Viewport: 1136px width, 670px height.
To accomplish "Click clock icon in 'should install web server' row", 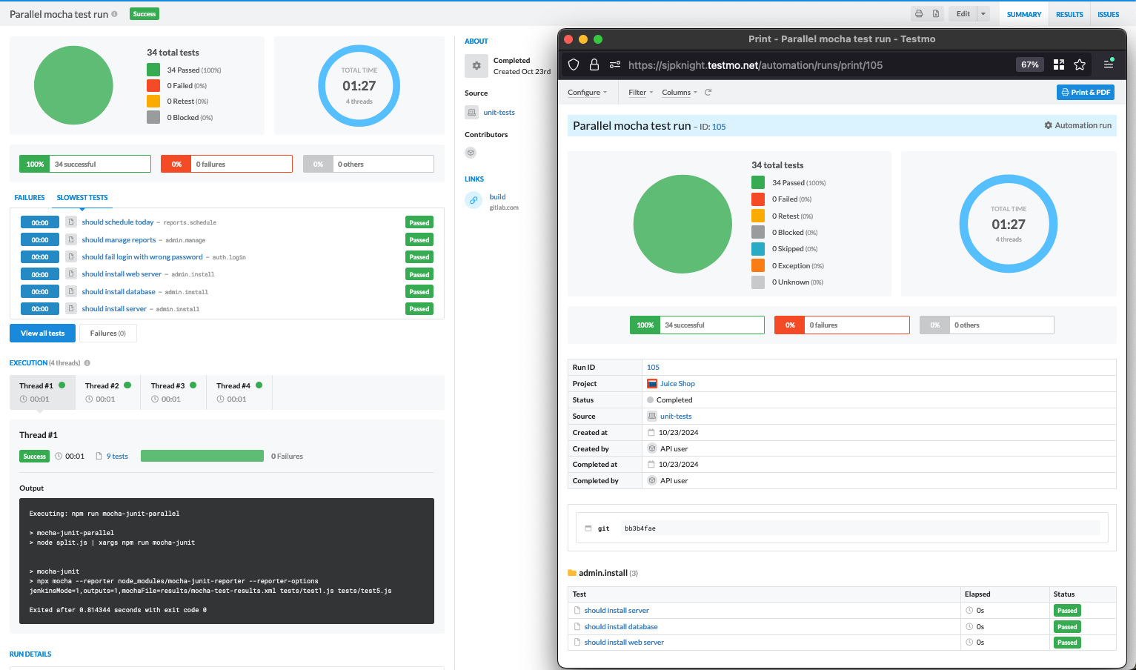I will pyautogui.click(x=969, y=643).
